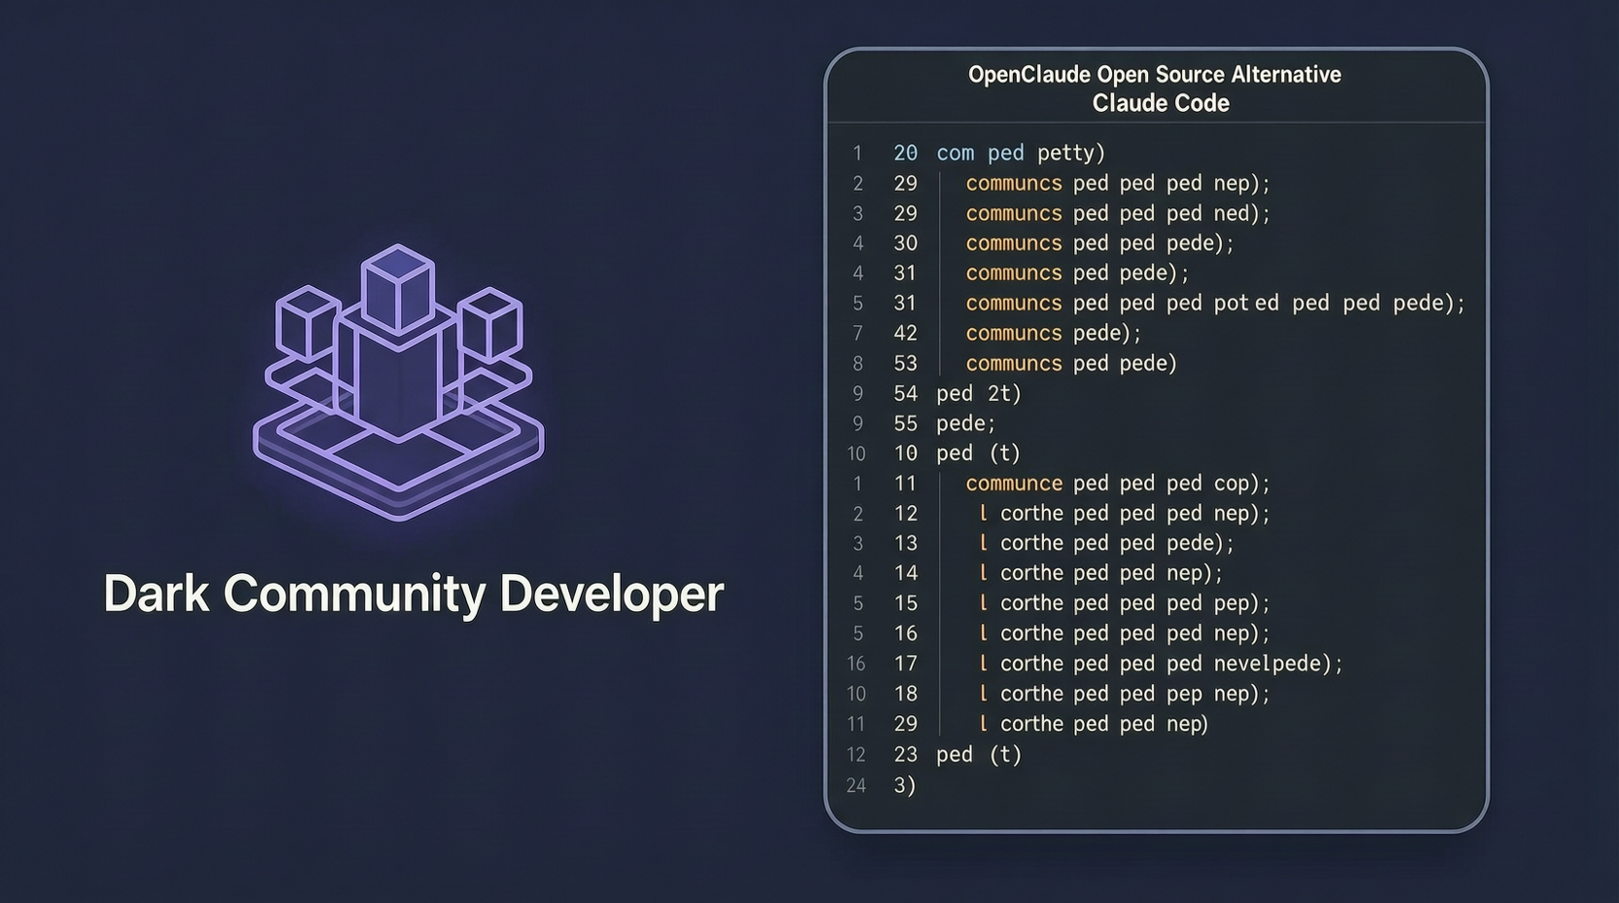
Task: Click the "OpenClaude Open Source Alternative" heading
Action: 1155,75
